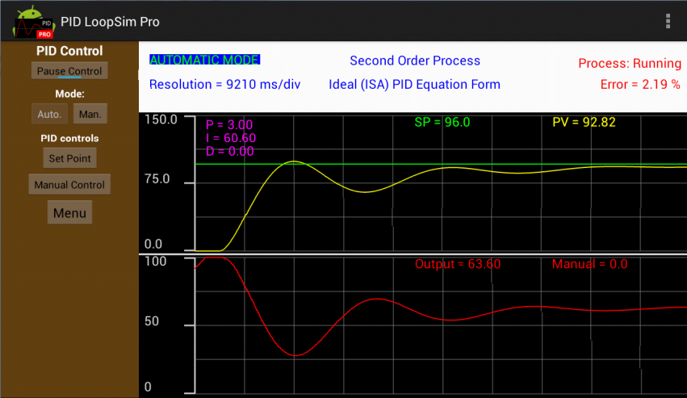687x398 pixels.
Task: Click the 100 axis label on output chart
Action: point(156,262)
